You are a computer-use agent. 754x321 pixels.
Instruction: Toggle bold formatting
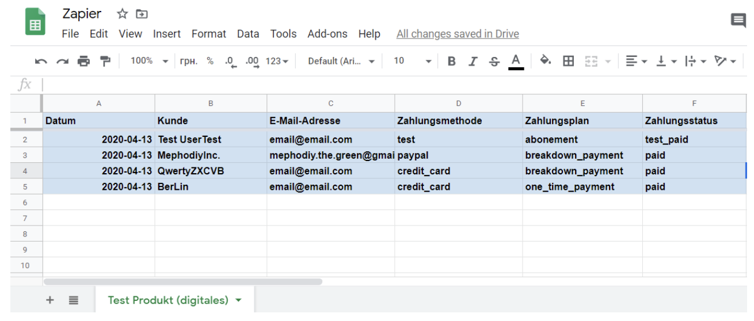(x=452, y=61)
